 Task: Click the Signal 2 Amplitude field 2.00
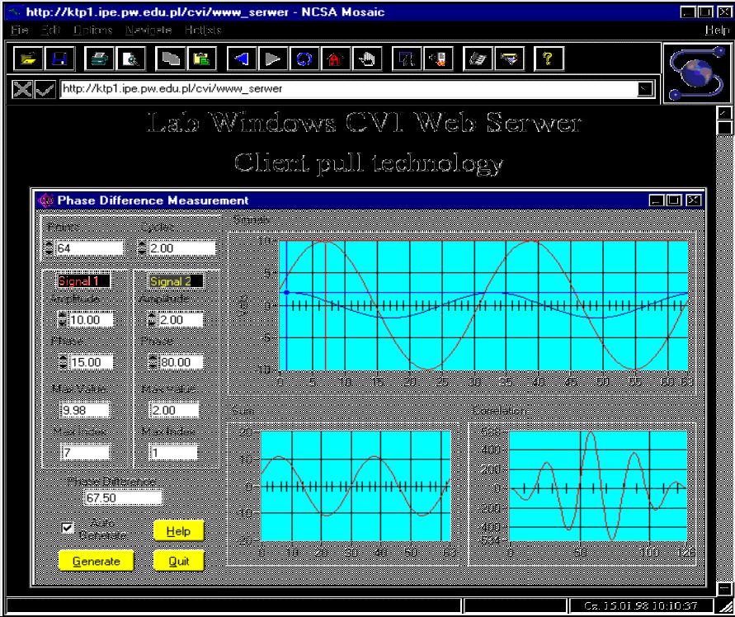180,320
